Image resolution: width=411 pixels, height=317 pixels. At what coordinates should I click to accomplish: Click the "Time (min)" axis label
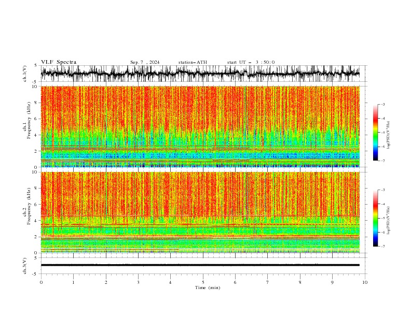208,287
